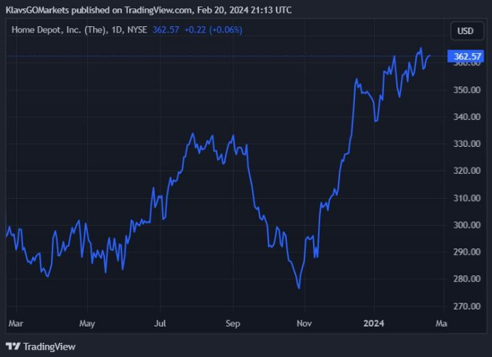This screenshot has height=357, width=492.
Task: Click the TradingView logo icon
Action: pyautogui.click(x=13, y=346)
